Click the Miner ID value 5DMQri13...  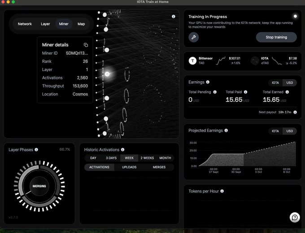point(77,53)
